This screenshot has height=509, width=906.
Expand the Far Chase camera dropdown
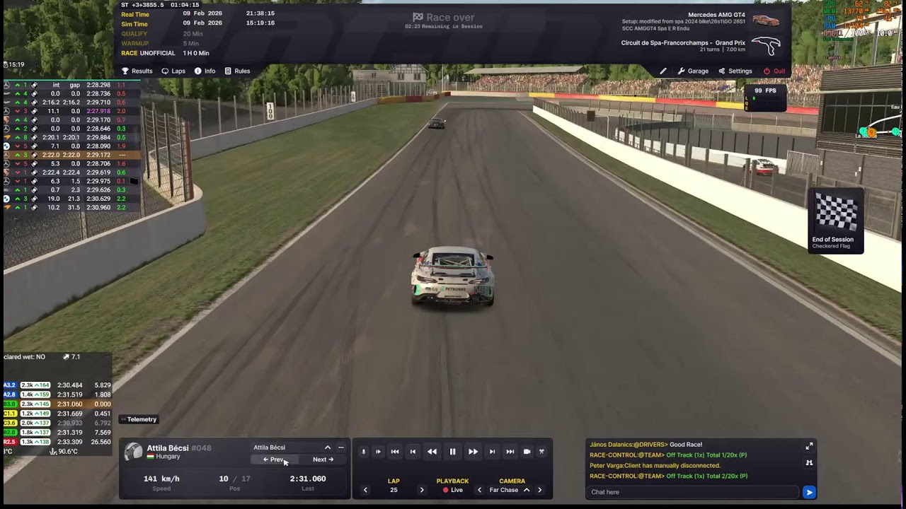click(526, 490)
